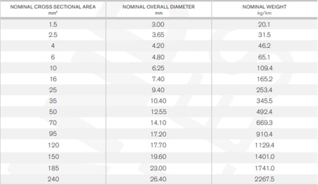Click the Nominal Cross Sectional Area header
This screenshot has width=318, height=185.
[53, 7]
